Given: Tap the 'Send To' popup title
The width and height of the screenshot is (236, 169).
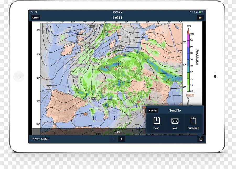Looking at the screenshot, I should 175,110.
